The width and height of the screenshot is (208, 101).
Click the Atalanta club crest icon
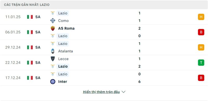tap(53, 51)
